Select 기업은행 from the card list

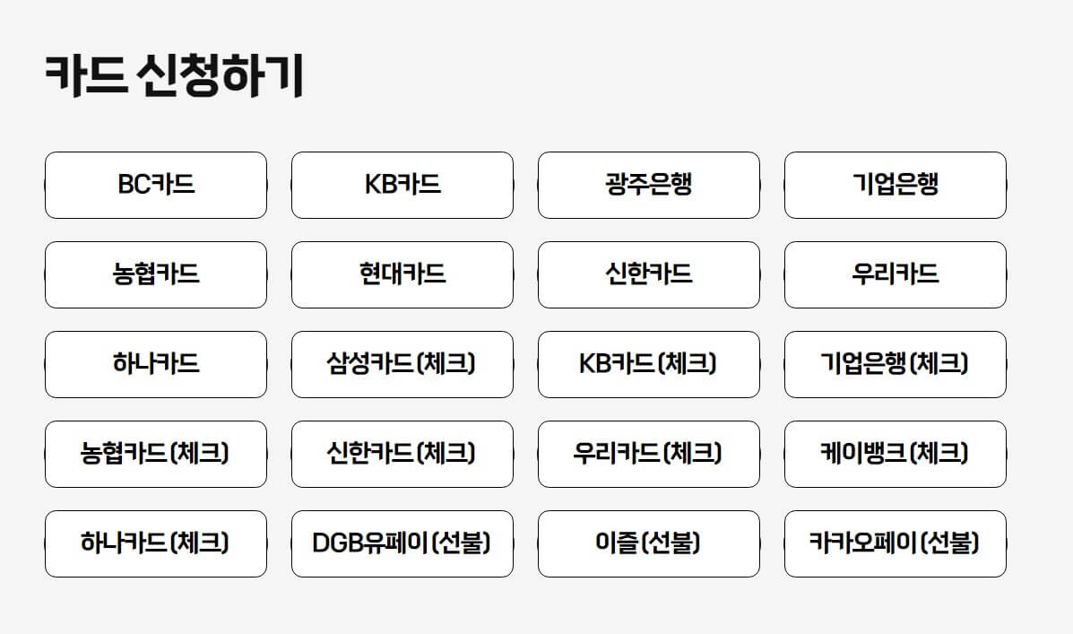pos(895,186)
